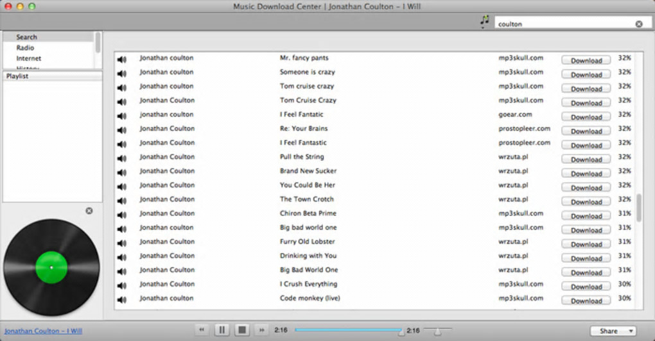Download Mr. fancy pants

pyautogui.click(x=586, y=60)
